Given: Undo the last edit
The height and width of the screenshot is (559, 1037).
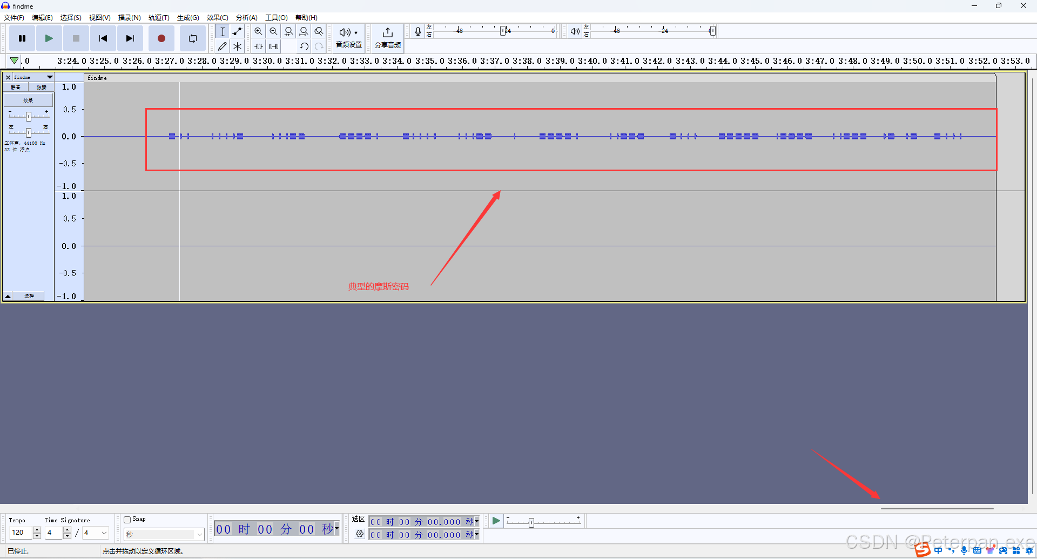Looking at the screenshot, I should [x=304, y=46].
